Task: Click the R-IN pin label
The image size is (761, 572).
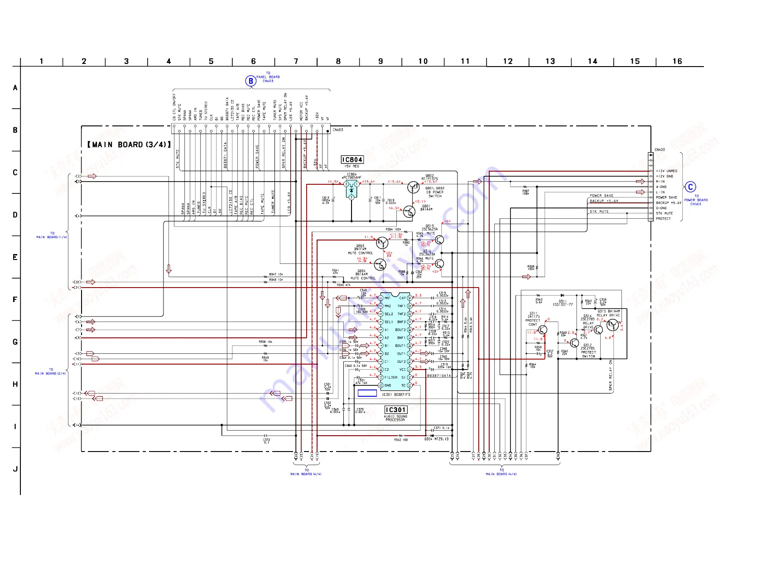Action: (x=660, y=182)
